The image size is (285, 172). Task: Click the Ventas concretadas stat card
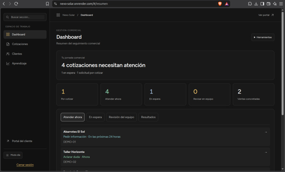pyautogui.click(x=254, y=94)
